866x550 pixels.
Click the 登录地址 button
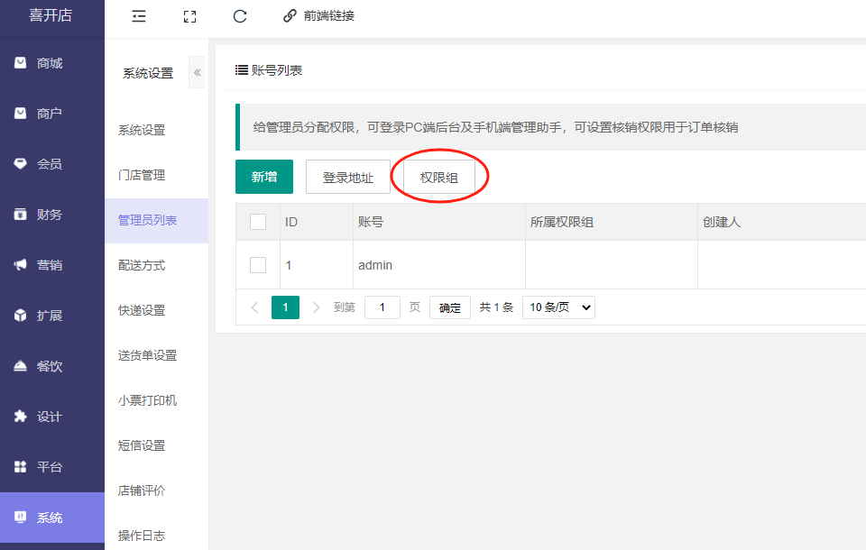(x=348, y=177)
